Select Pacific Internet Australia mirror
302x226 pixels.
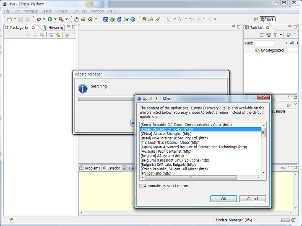pos(200,151)
